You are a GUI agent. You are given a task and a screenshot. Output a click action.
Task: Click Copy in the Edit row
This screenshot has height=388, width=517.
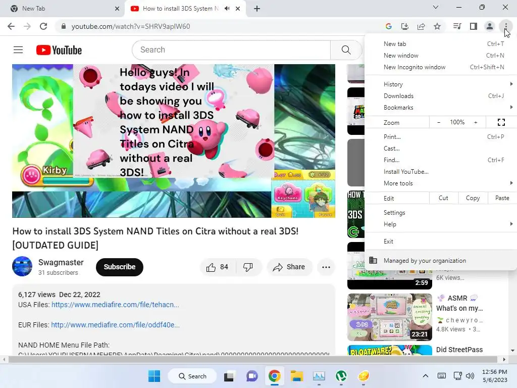473,198
